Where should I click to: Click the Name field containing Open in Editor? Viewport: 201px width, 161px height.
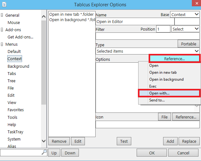click(135, 21)
